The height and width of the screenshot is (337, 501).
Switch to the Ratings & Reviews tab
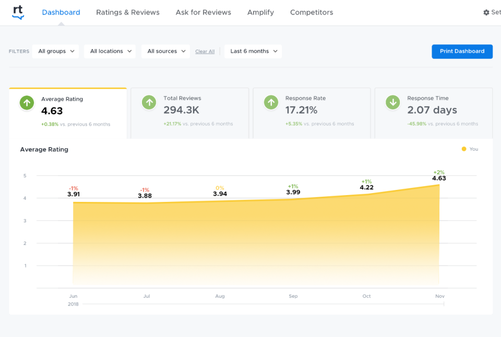point(128,12)
